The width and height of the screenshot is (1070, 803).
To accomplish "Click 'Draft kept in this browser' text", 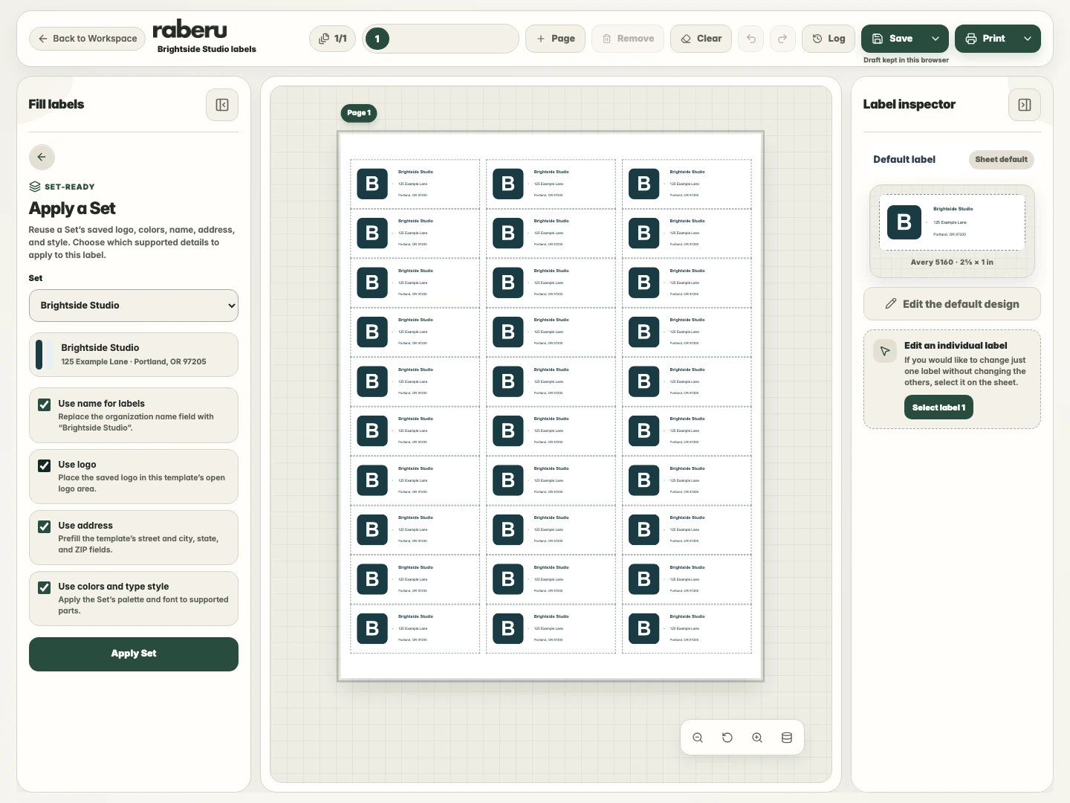I will [906, 60].
